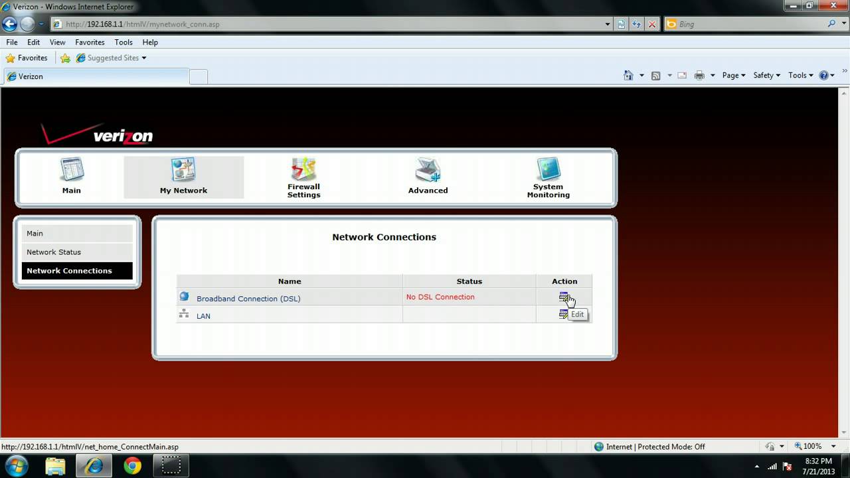850x478 pixels.
Task: Open the LAN connection link
Action: (x=203, y=316)
